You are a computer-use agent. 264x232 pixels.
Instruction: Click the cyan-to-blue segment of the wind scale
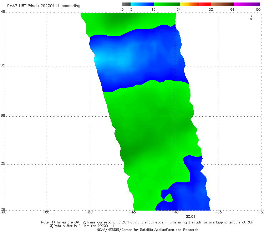[x=142, y=4]
